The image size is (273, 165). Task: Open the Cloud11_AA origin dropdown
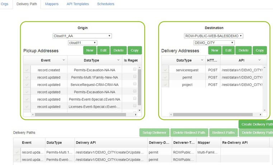pyautogui.click(x=82, y=36)
